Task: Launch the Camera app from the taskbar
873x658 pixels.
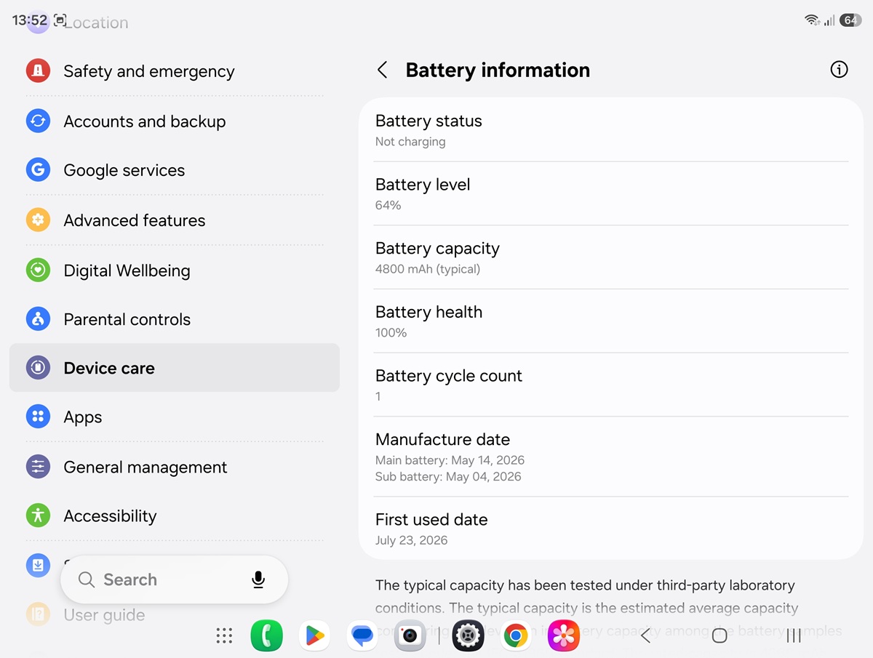Action: [410, 636]
